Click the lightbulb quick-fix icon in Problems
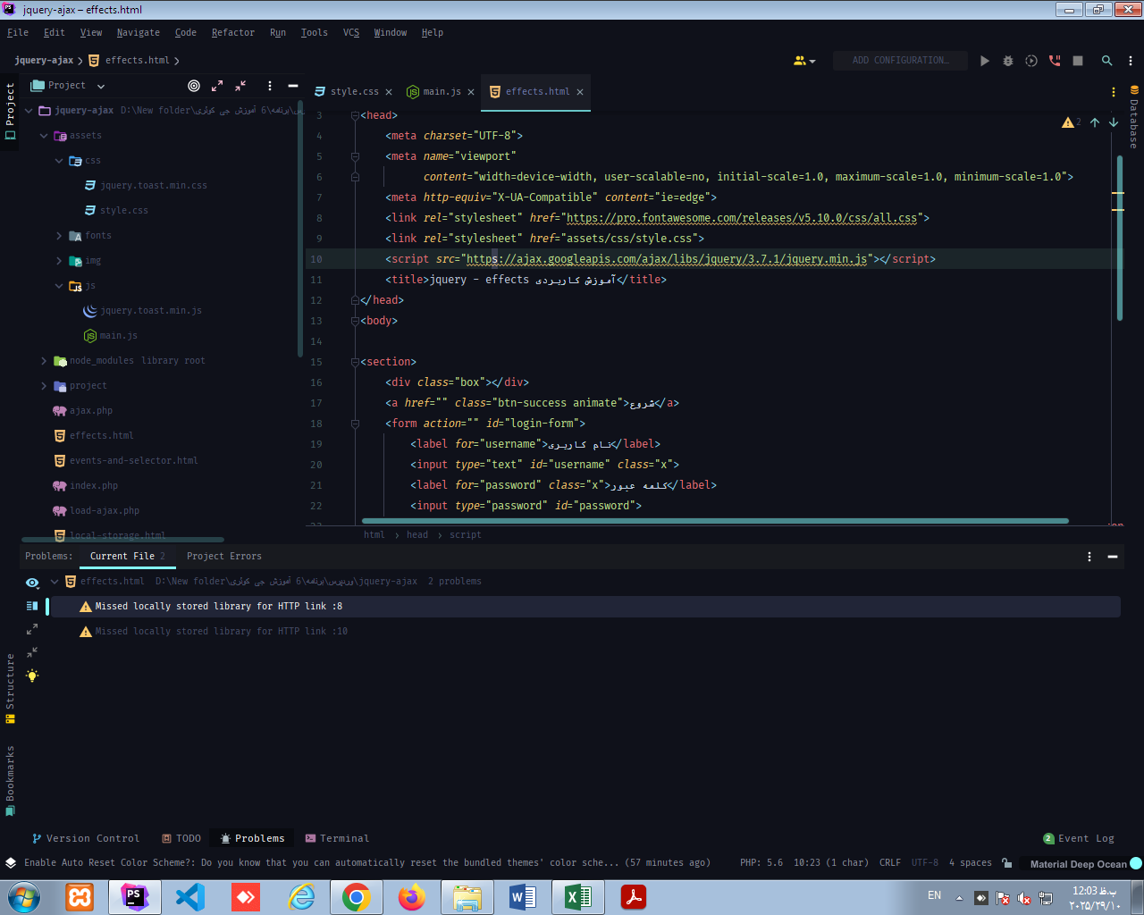1144x915 pixels. [32, 676]
